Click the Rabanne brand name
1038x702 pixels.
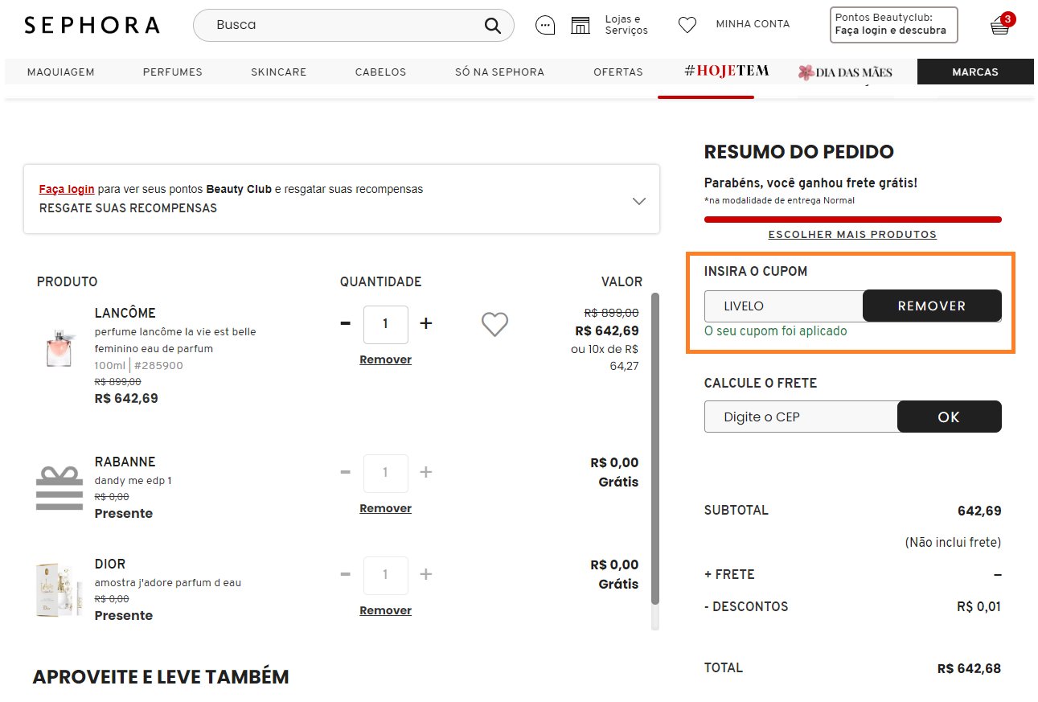[125, 462]
